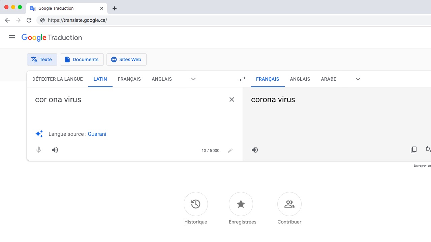Swap source and target languages
Screen dimensions: 431x242
pos(243,79)
